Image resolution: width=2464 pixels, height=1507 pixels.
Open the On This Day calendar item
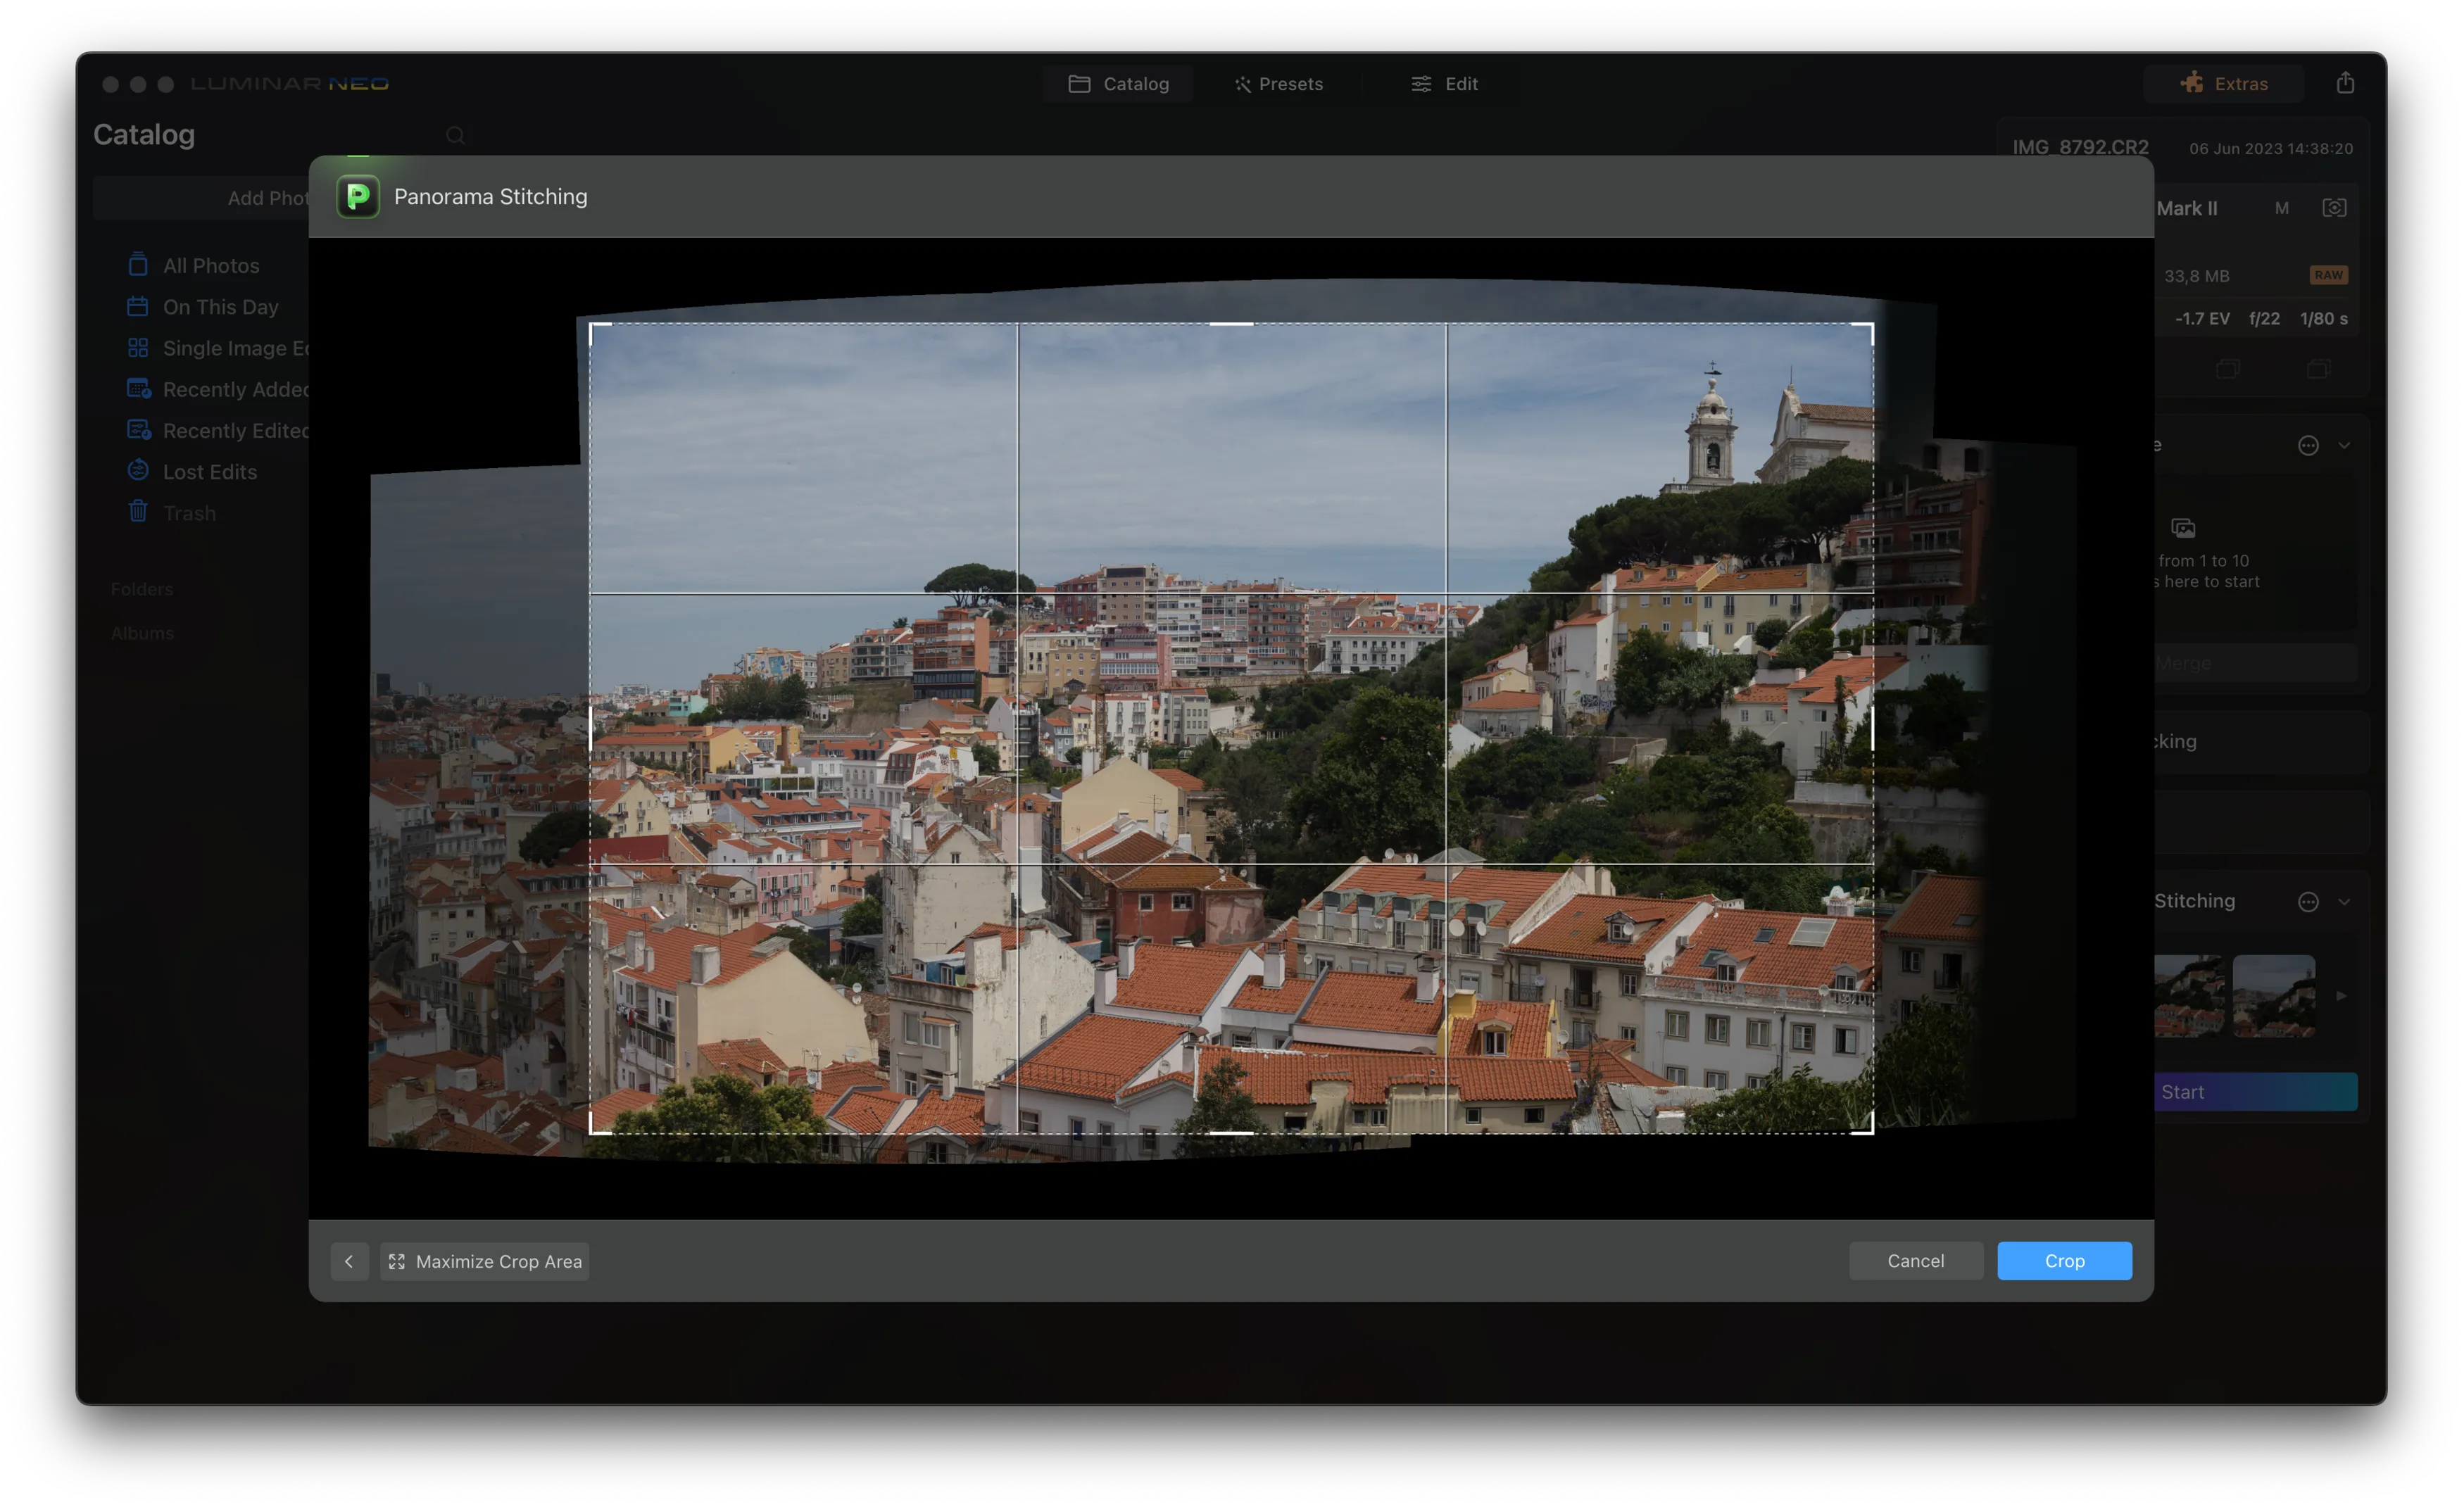(x=220, y=307)
